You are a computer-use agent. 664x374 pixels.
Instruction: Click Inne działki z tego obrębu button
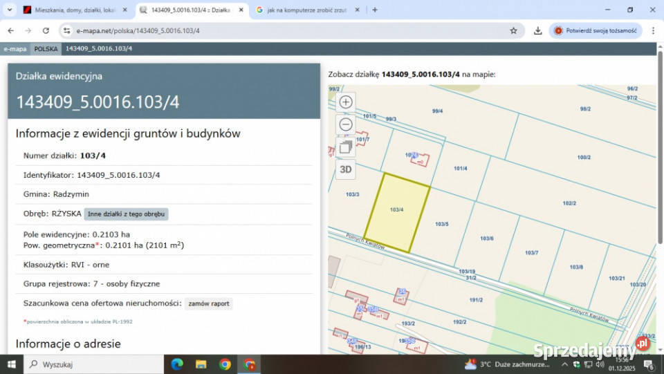click(126, 214)
